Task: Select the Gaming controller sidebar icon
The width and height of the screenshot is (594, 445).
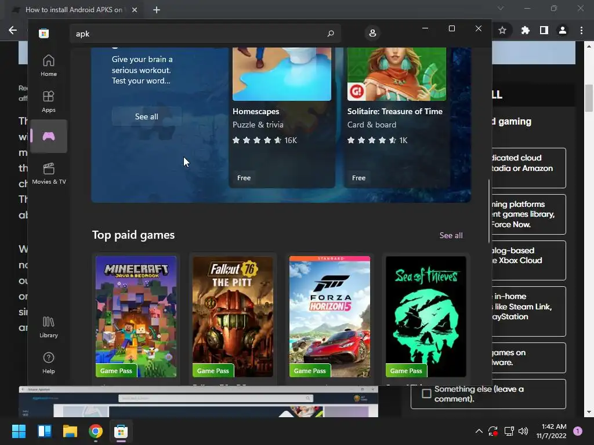Action: pos(49,136)
